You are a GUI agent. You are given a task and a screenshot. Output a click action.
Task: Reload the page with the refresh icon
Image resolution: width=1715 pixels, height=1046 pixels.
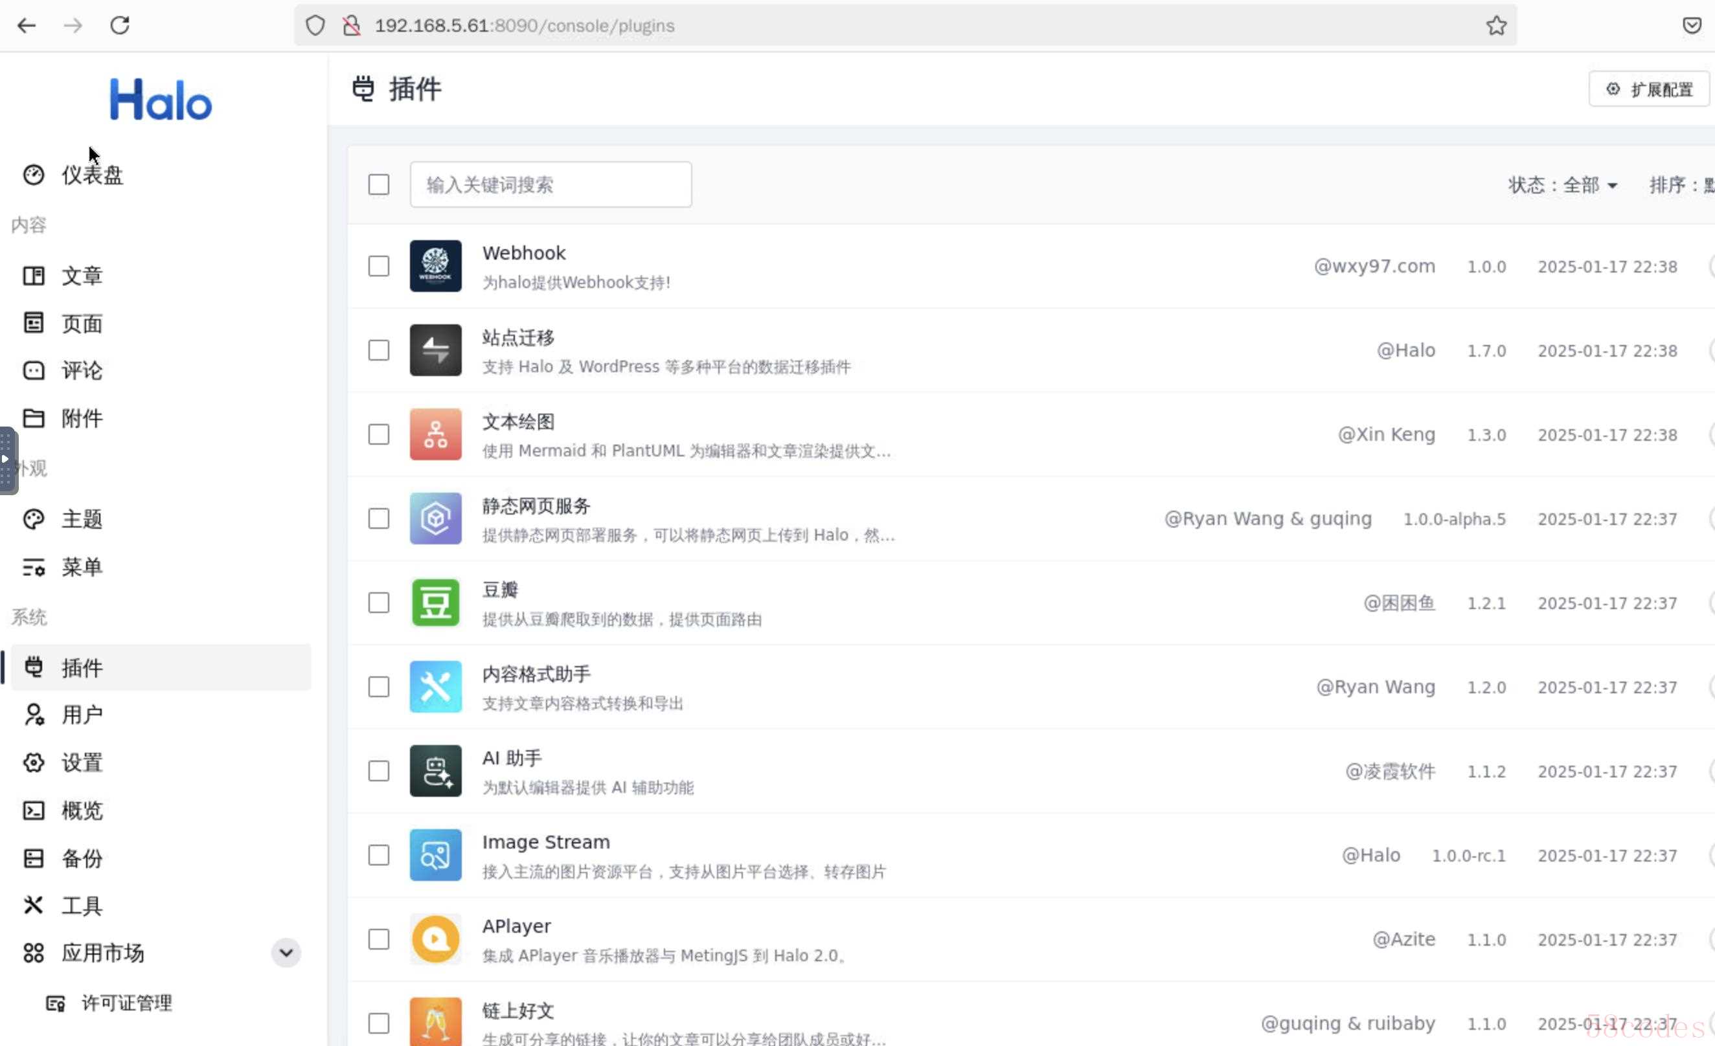tap(120, 26)
